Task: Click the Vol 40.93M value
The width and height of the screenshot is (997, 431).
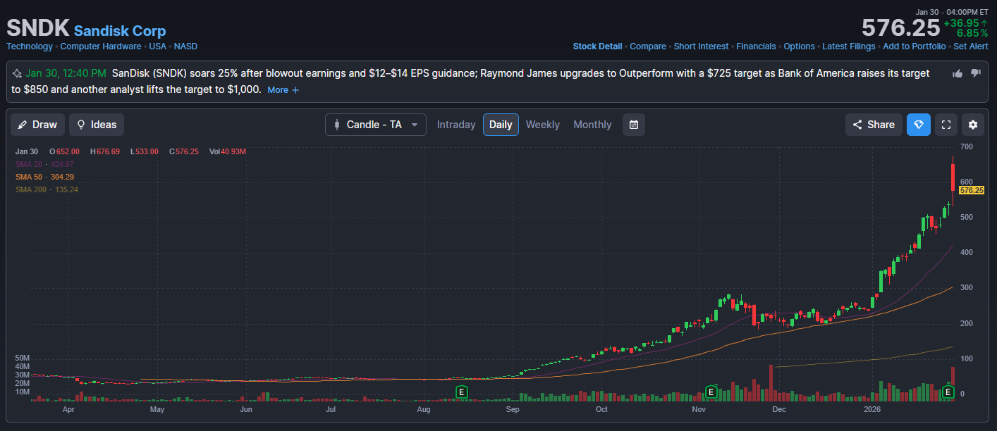Action: coord(227,151)
